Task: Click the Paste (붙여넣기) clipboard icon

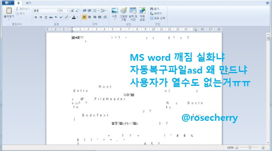Action: point(9,11)
